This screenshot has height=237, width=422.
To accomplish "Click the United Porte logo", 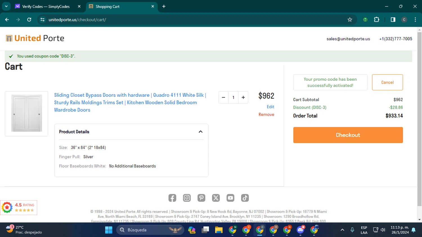I will [x=35, y=38].
